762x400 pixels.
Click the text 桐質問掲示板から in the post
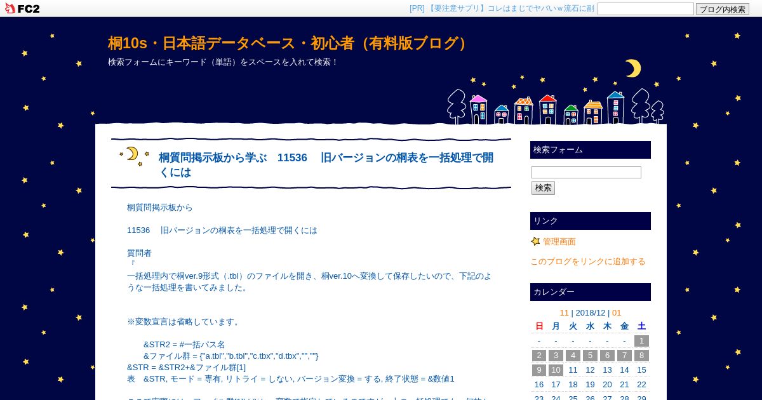click(160, 208)
